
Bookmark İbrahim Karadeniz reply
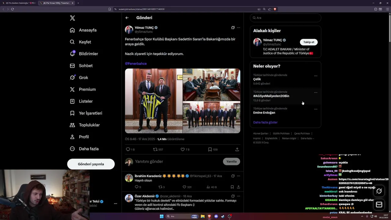click(x=232, y=187)
